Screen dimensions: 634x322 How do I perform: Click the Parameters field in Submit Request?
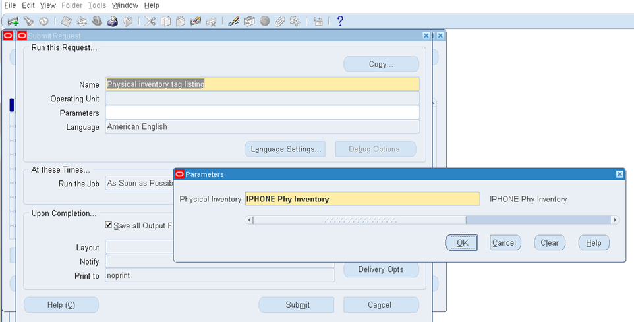[262, 113]
